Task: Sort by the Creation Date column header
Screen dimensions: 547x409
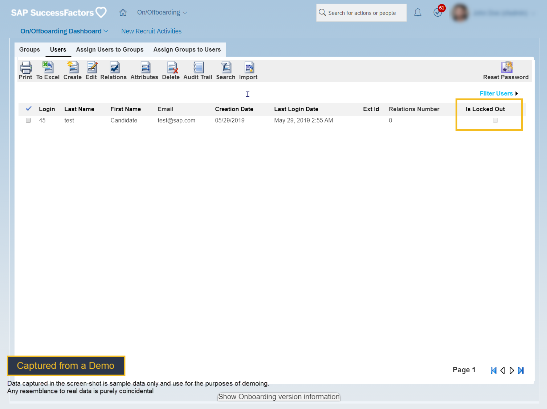Action: (x=234, y=109)
